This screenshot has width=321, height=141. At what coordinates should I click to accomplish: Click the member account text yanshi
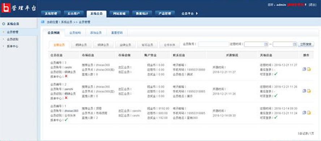click(x=69, y=89)
